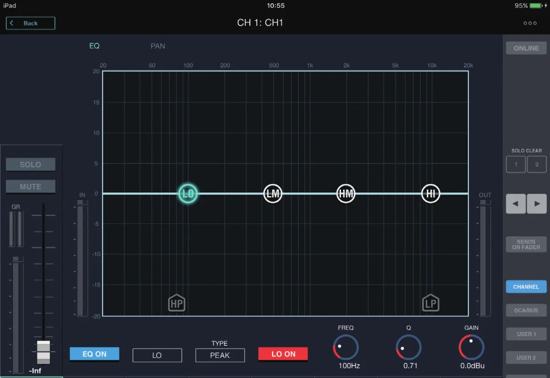Select the HI band node on EQ graph

coord(431,193)
